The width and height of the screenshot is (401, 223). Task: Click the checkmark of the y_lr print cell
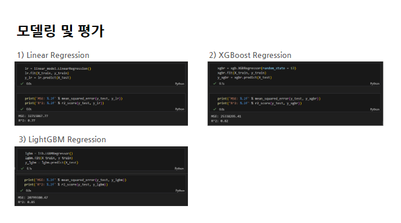(x=22, y=109)
